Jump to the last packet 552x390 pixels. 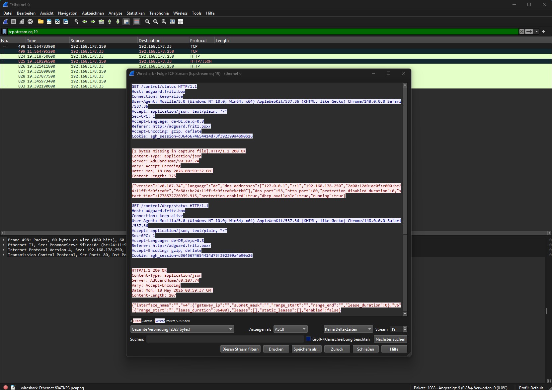(x=118, y=22)
